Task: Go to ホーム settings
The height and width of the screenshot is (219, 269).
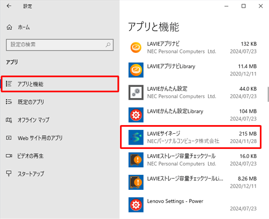Action: pos(60,28)
